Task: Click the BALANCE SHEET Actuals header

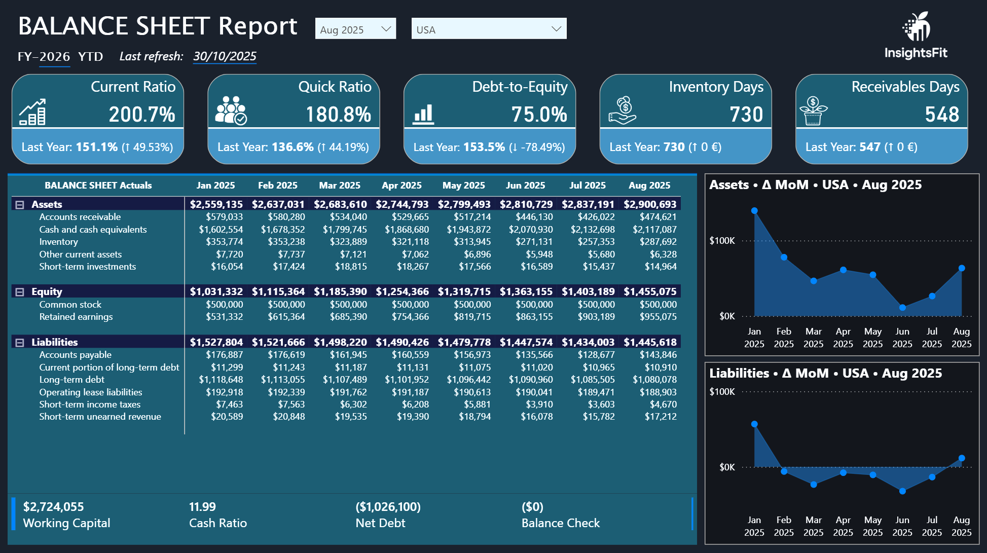Action: coord(98,186)
